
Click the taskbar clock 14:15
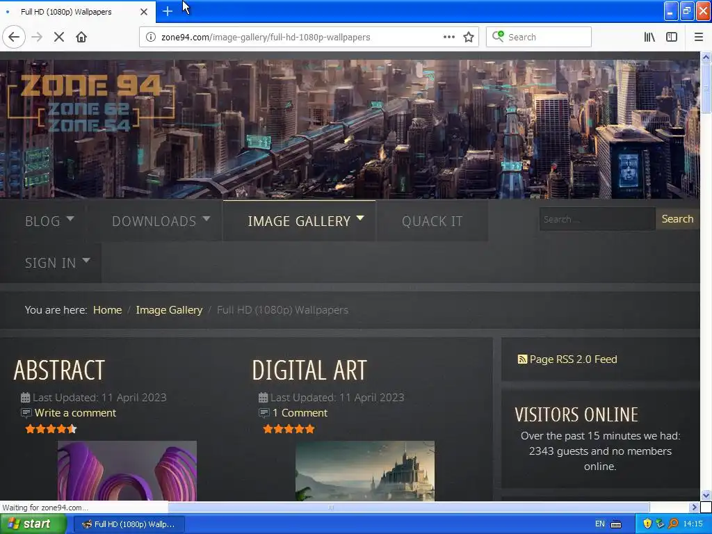693,524
